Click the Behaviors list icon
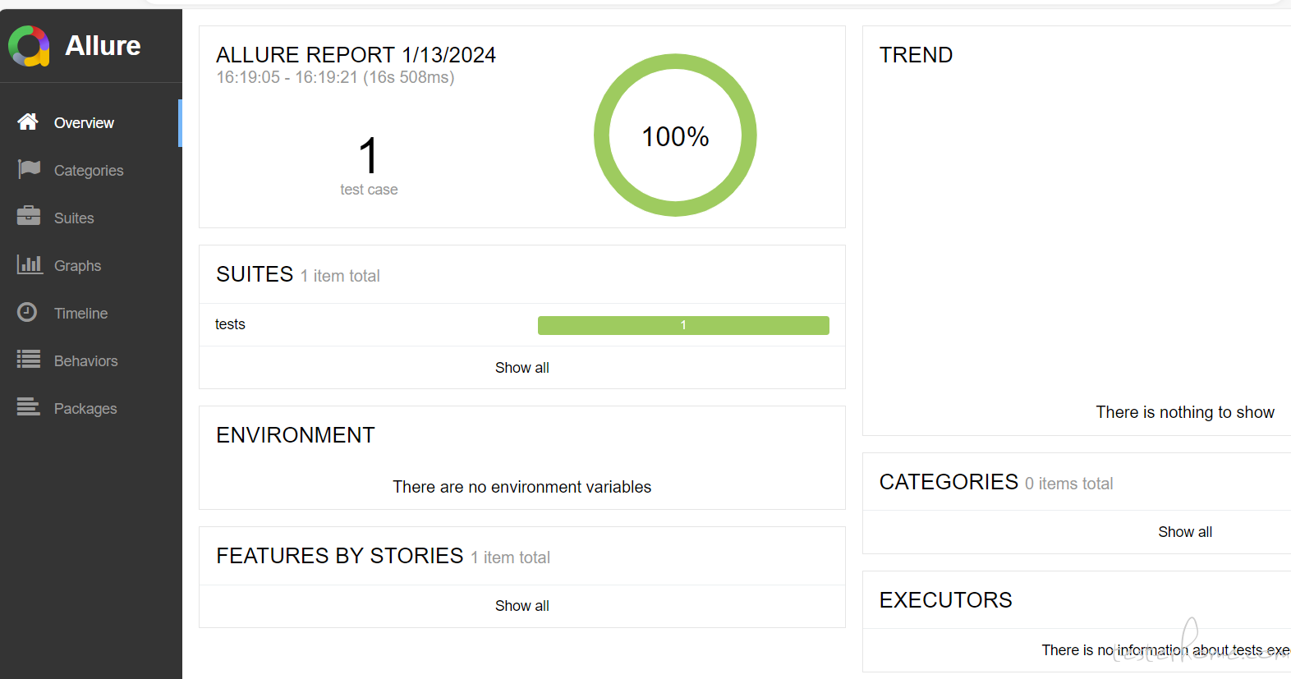Viewport: 1291px width, 679px height. click(x=29, y=359)
